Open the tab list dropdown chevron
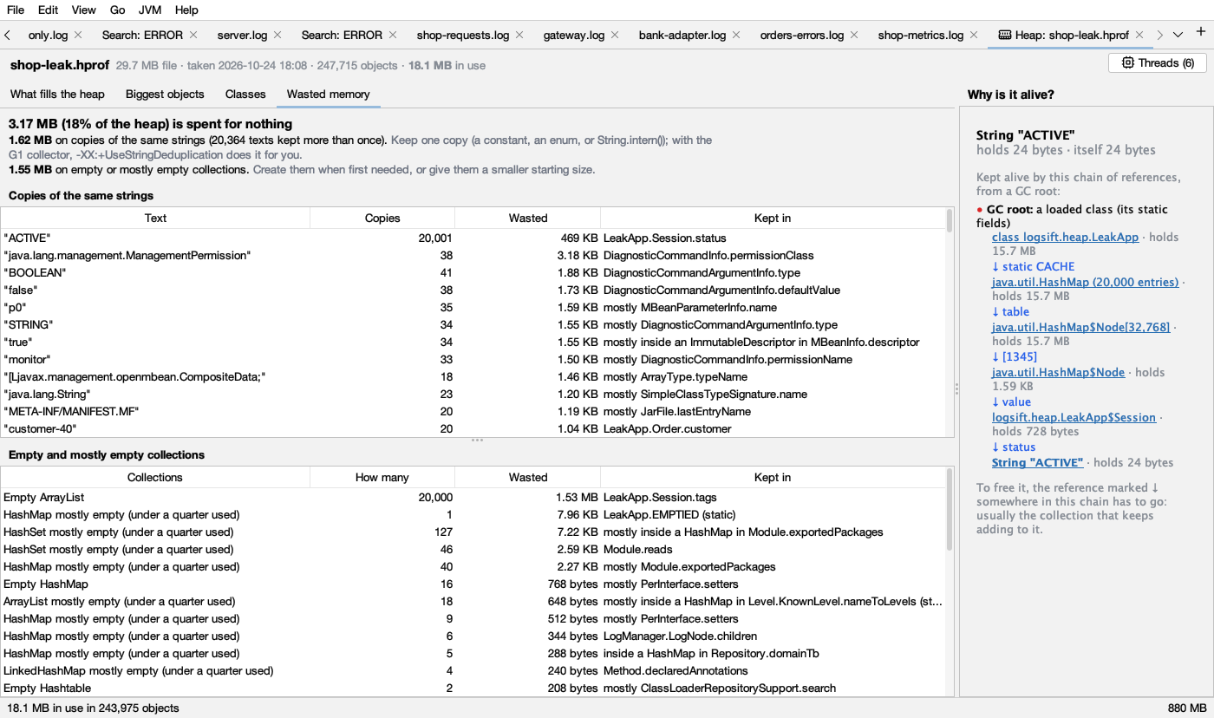Viewport: 1214px width, 718px height. point(1178,36)
